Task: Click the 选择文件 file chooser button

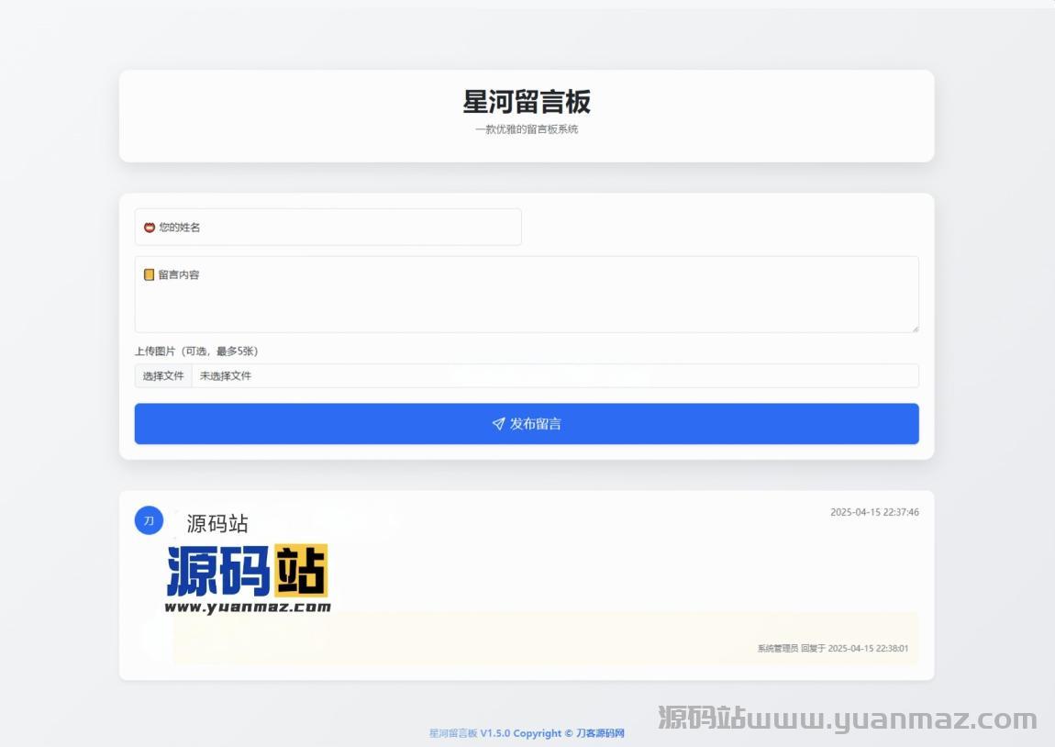Action: point(163,375)
